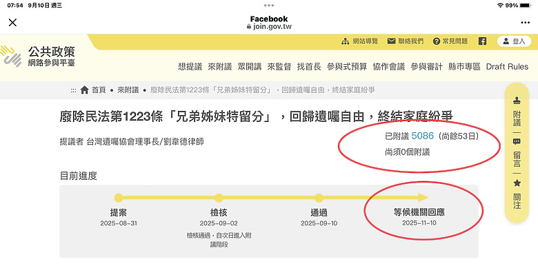This screenshot has height=268, width=538.
Task: Go to 首頁 via breadcrumb
Action: pos(99,90)
